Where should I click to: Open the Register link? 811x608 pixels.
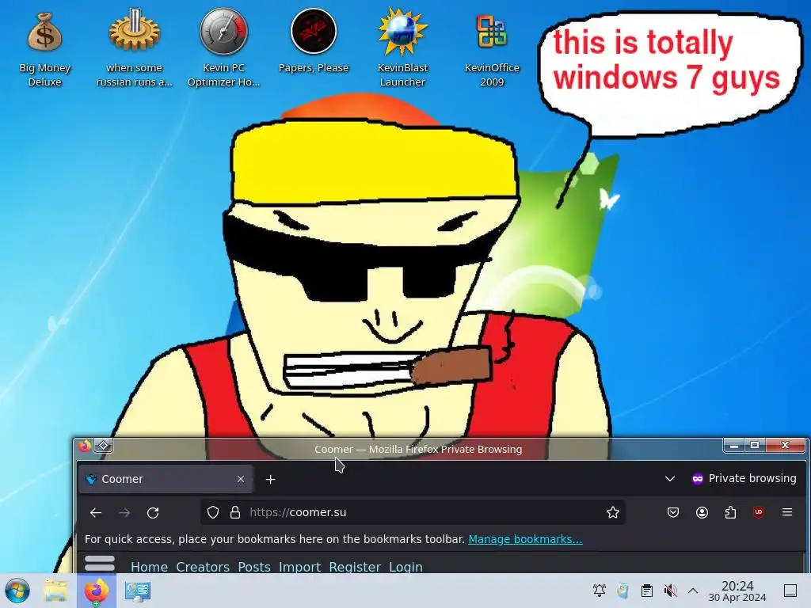coord(355,567)
